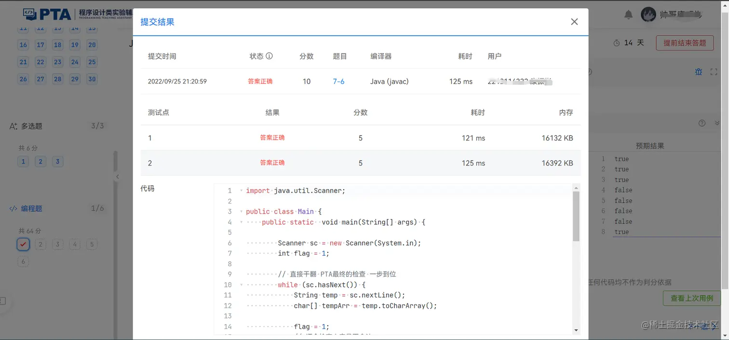
Task: Open programming question 2
Action: pos(40,245)
